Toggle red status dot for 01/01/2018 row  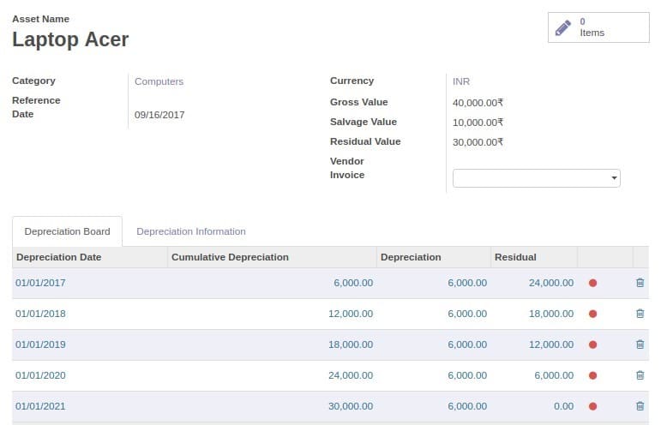592,314
